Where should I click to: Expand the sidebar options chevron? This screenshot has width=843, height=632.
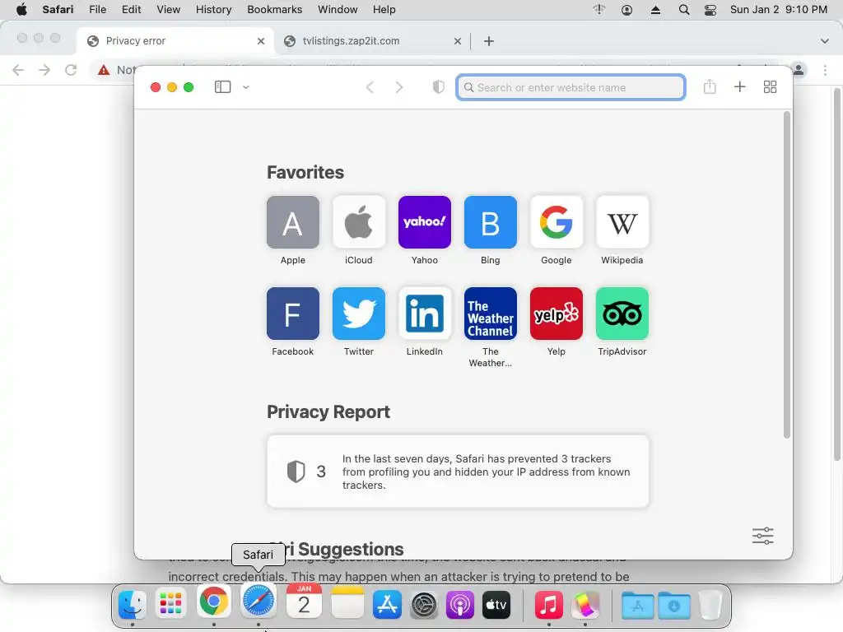245,87
